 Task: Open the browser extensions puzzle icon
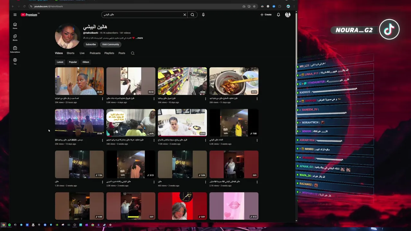click(x=280, y=6)
